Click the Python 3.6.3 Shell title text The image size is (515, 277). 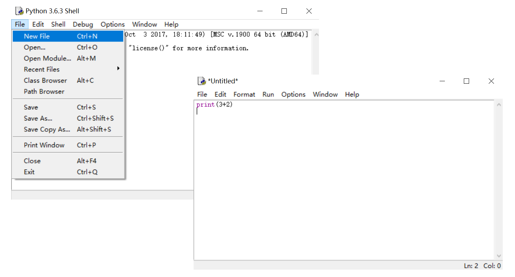[53, 11]
